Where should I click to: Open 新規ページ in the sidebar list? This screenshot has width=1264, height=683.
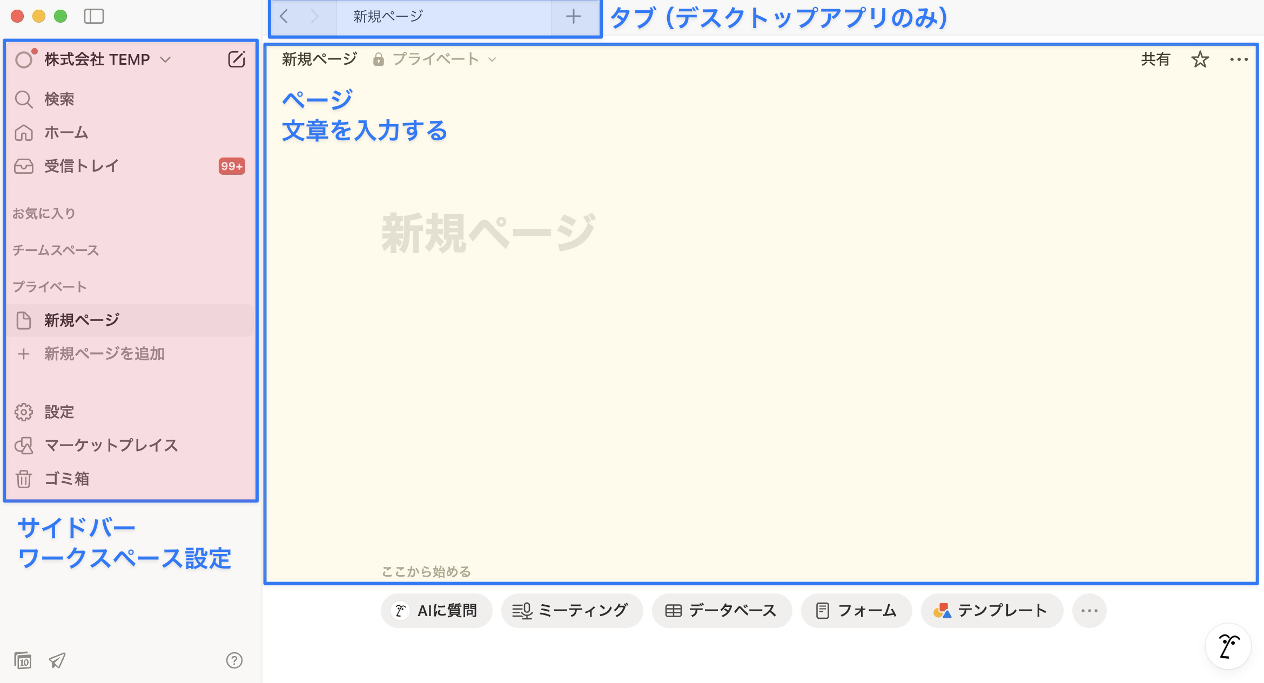point(130,320)
